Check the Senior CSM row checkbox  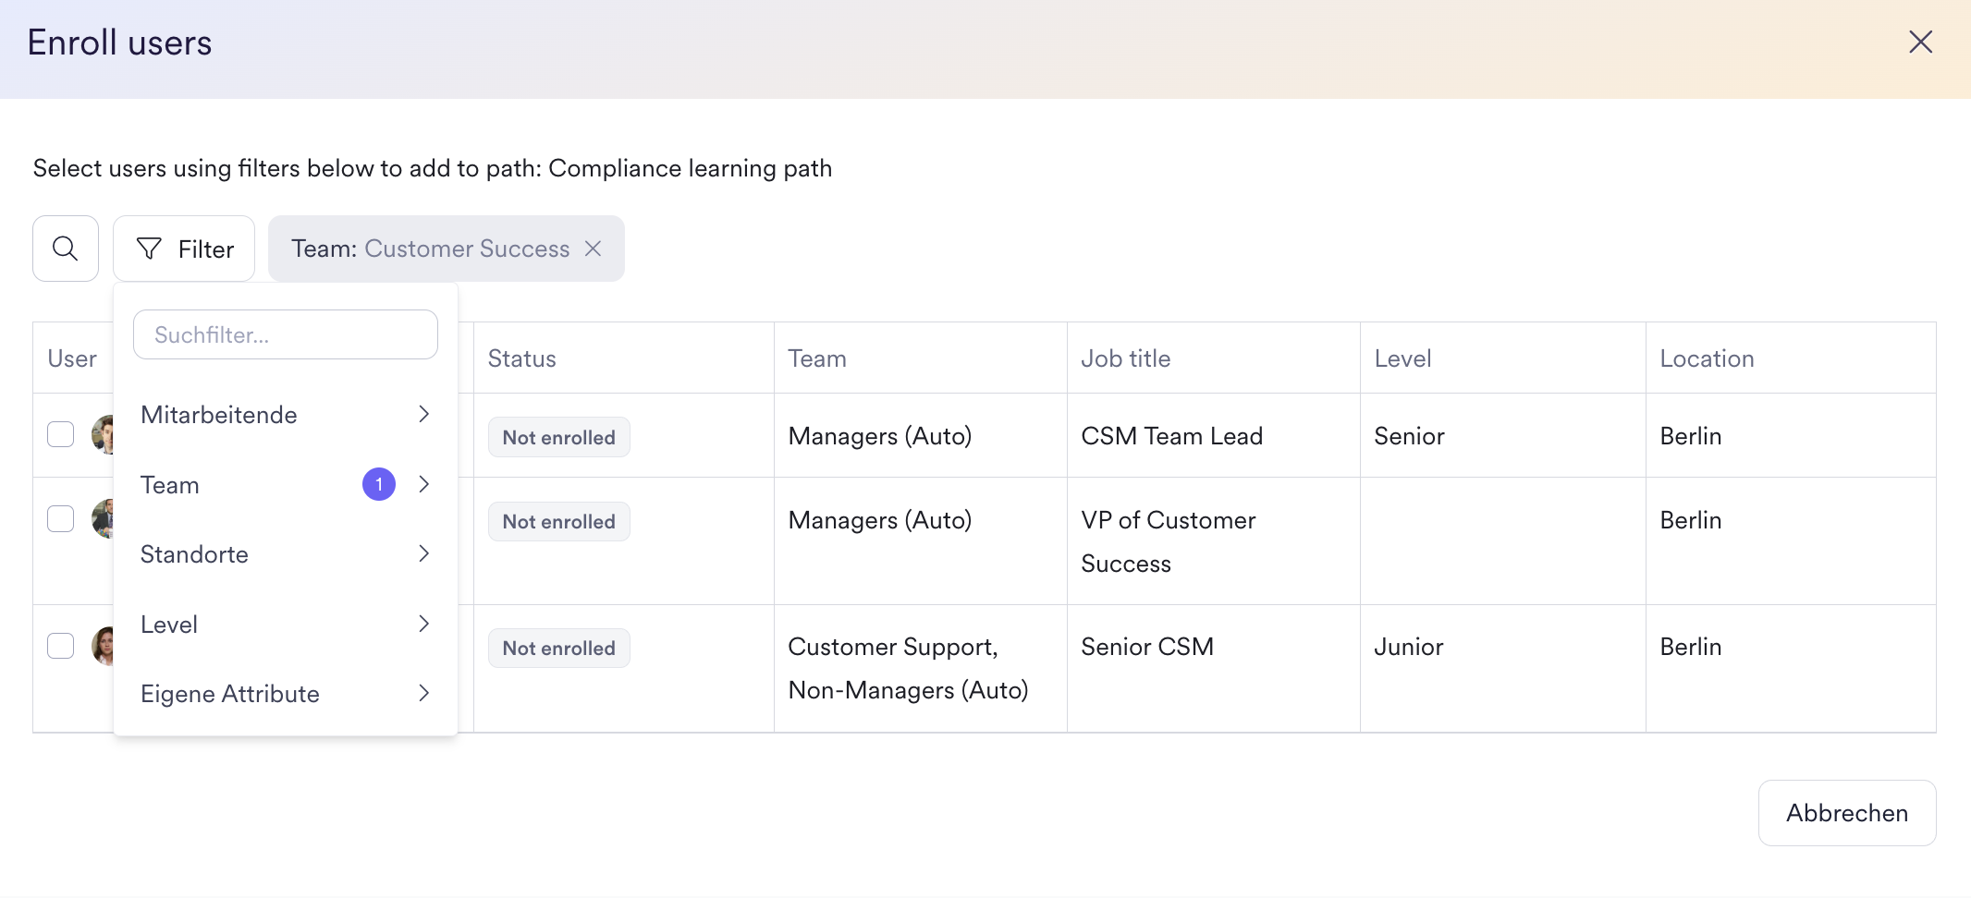[61, 646]
